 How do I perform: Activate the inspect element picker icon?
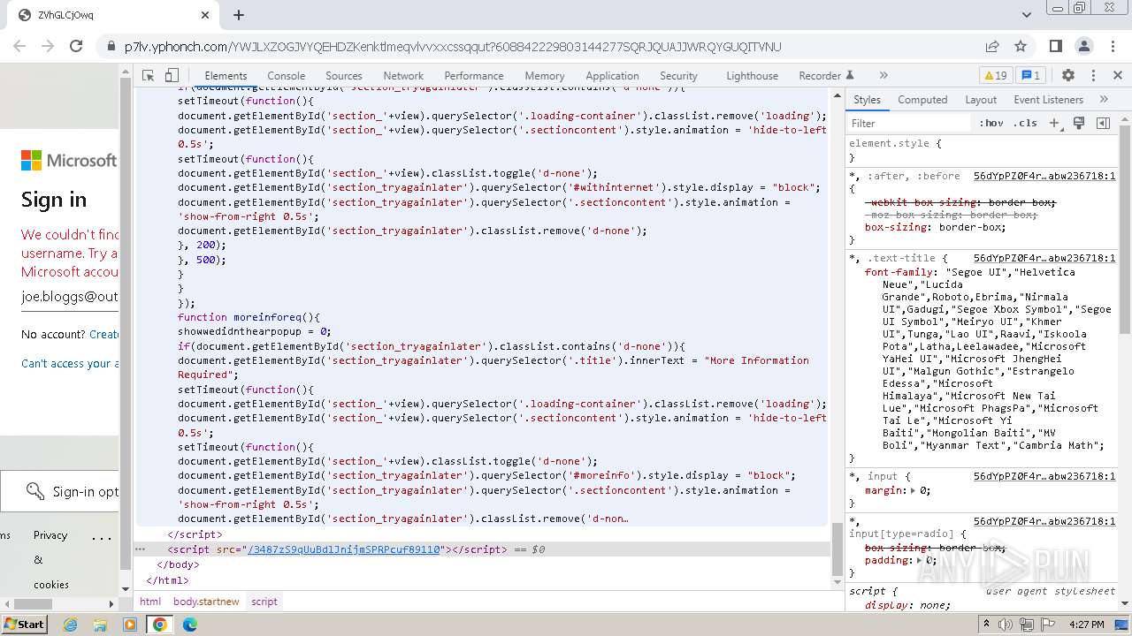149,76
